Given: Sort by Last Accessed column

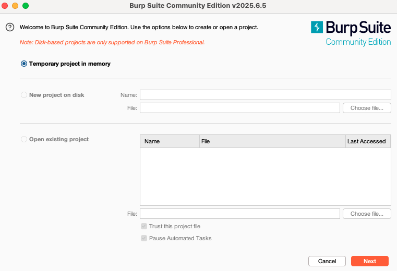Looking at the screenshot, I should coord(368,141).
